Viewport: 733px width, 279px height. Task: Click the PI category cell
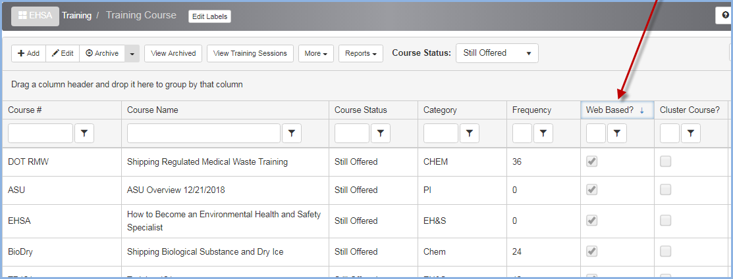point(462,190)
